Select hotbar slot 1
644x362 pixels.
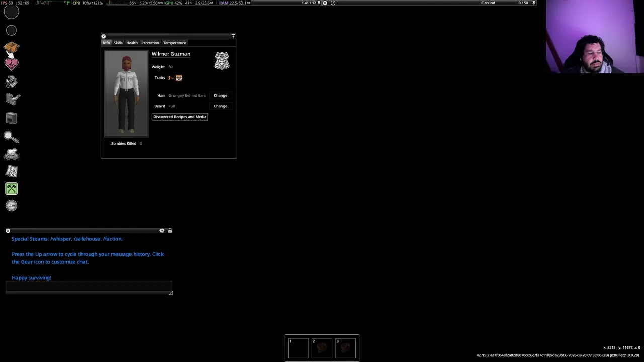coord(298,348)
